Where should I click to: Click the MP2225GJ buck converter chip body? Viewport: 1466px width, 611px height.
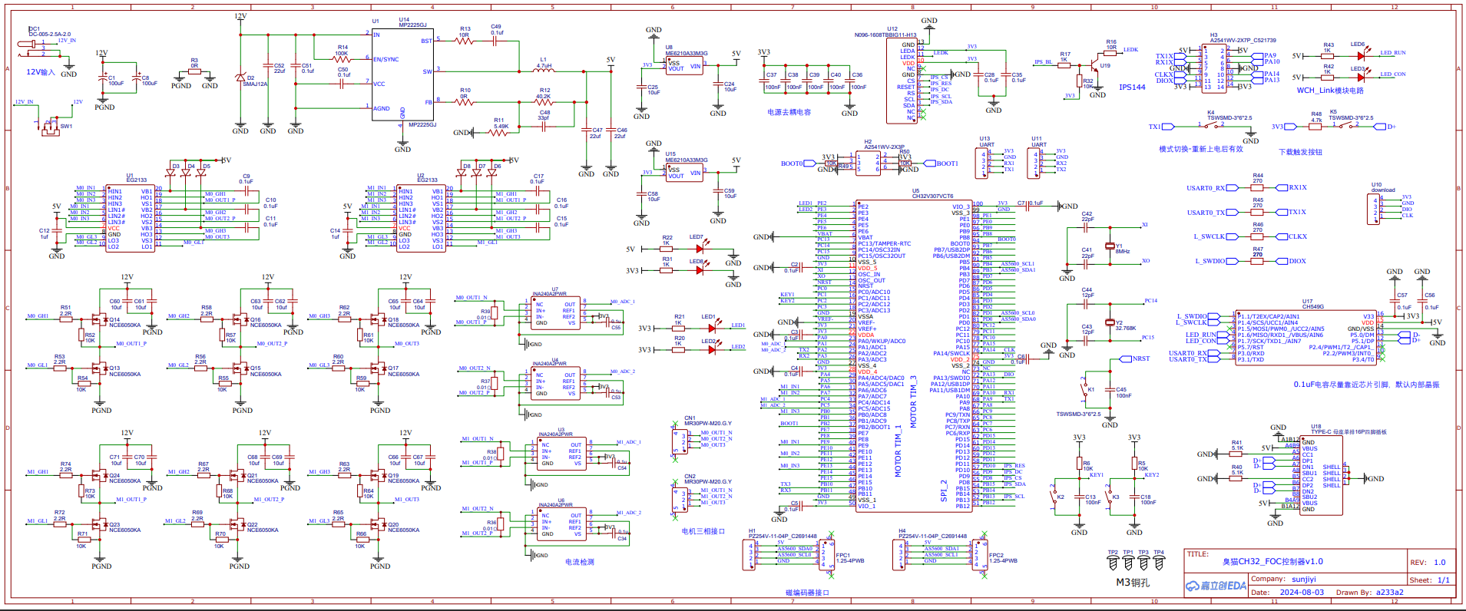pyautogui.click(x=403, y=71)
